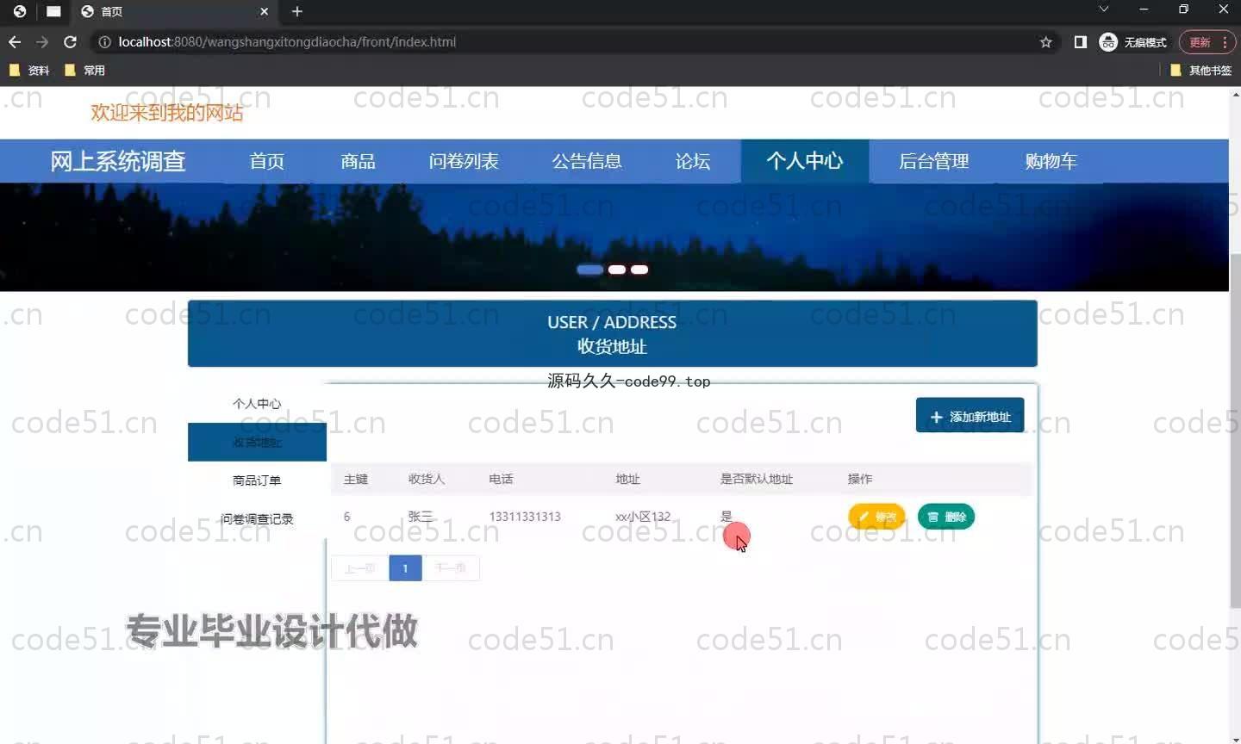Open the 购物车 navigation menu item
Viewport: 1241px width, 744px height.
pyautogui.click(x=1051, y=161)
